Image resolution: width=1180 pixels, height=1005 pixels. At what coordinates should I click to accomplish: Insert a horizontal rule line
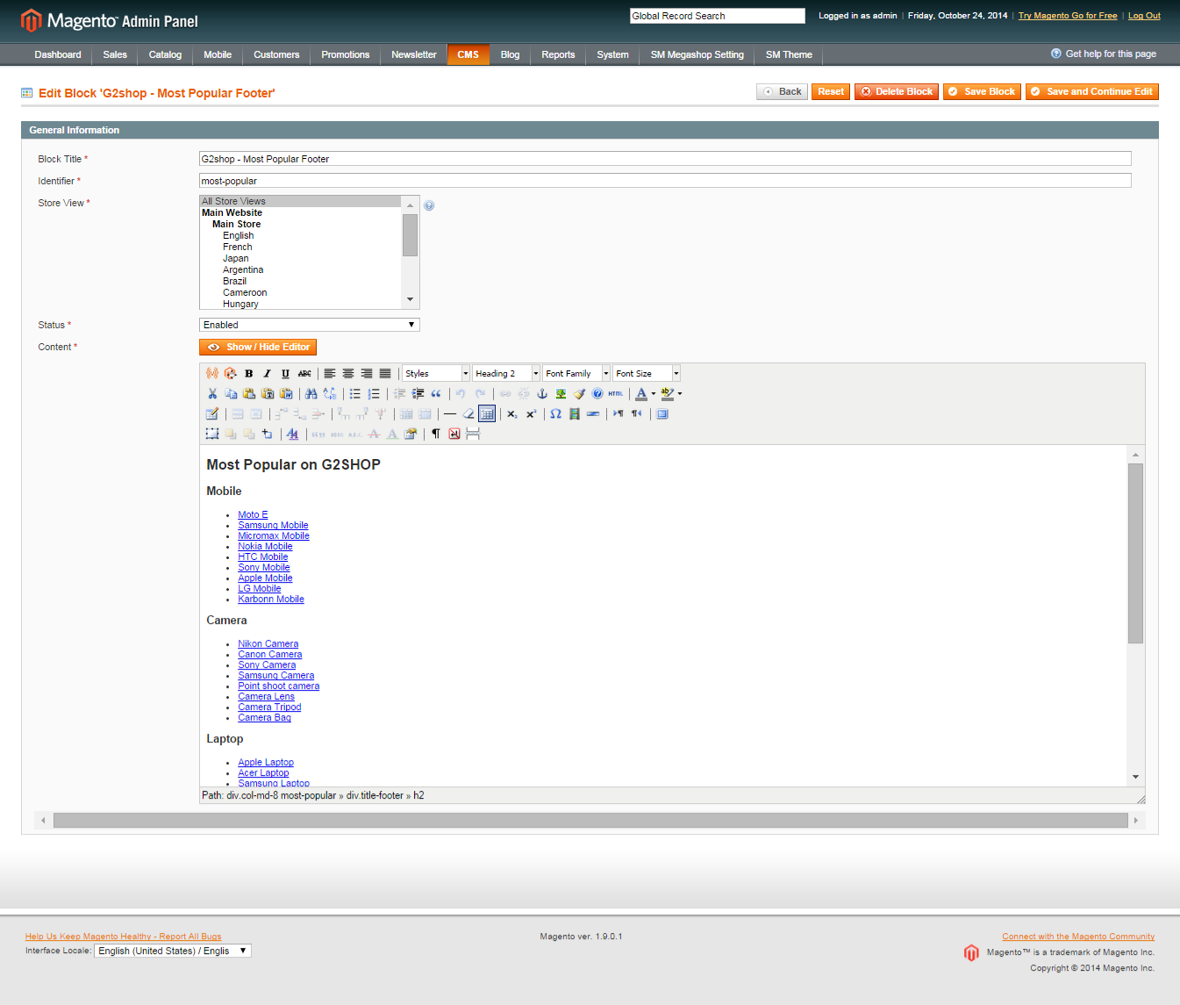[449, 413]
